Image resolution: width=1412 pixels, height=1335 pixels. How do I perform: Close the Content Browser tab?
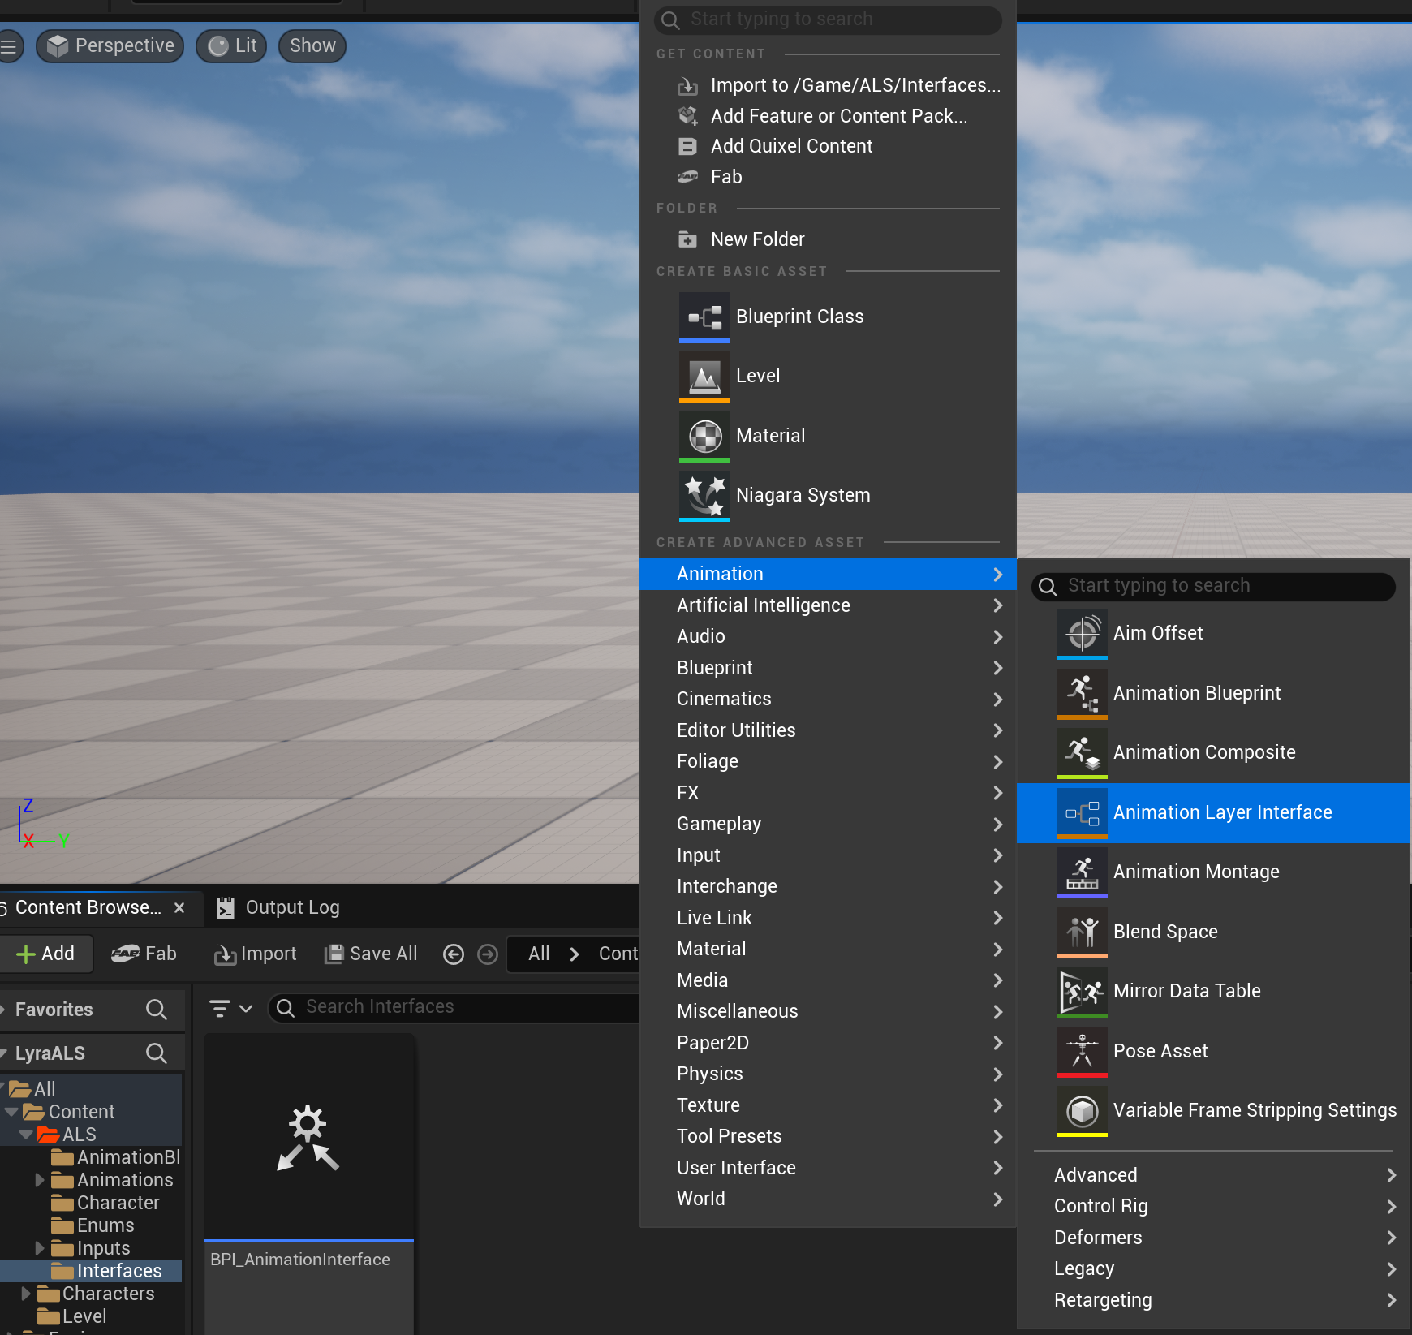coord(179,908)
